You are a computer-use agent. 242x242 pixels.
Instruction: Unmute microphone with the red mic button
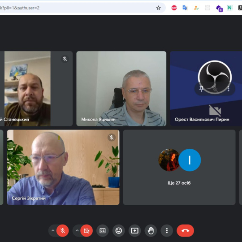(62, 231)
